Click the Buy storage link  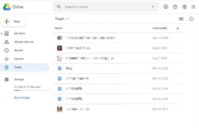(x=22, y=98)
